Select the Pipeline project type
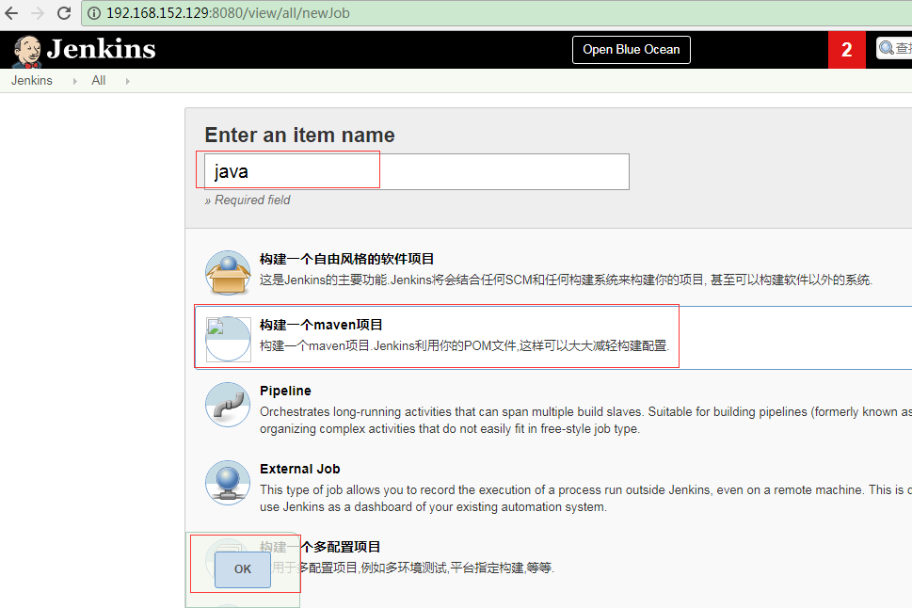The image size is (912, 608). click(285, 391)
